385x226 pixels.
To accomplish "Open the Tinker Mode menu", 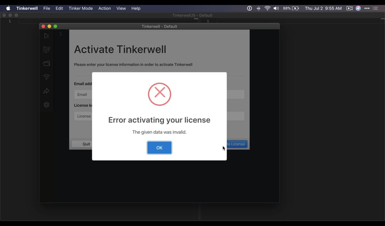I will [x=81, y=8].
